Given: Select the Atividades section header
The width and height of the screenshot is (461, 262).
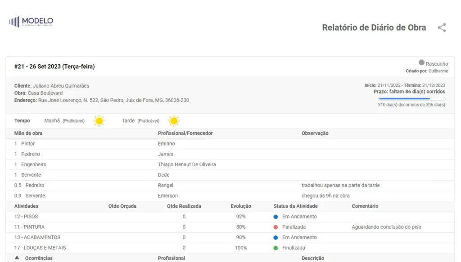Looking at the screenshot, I should [26, 206].
